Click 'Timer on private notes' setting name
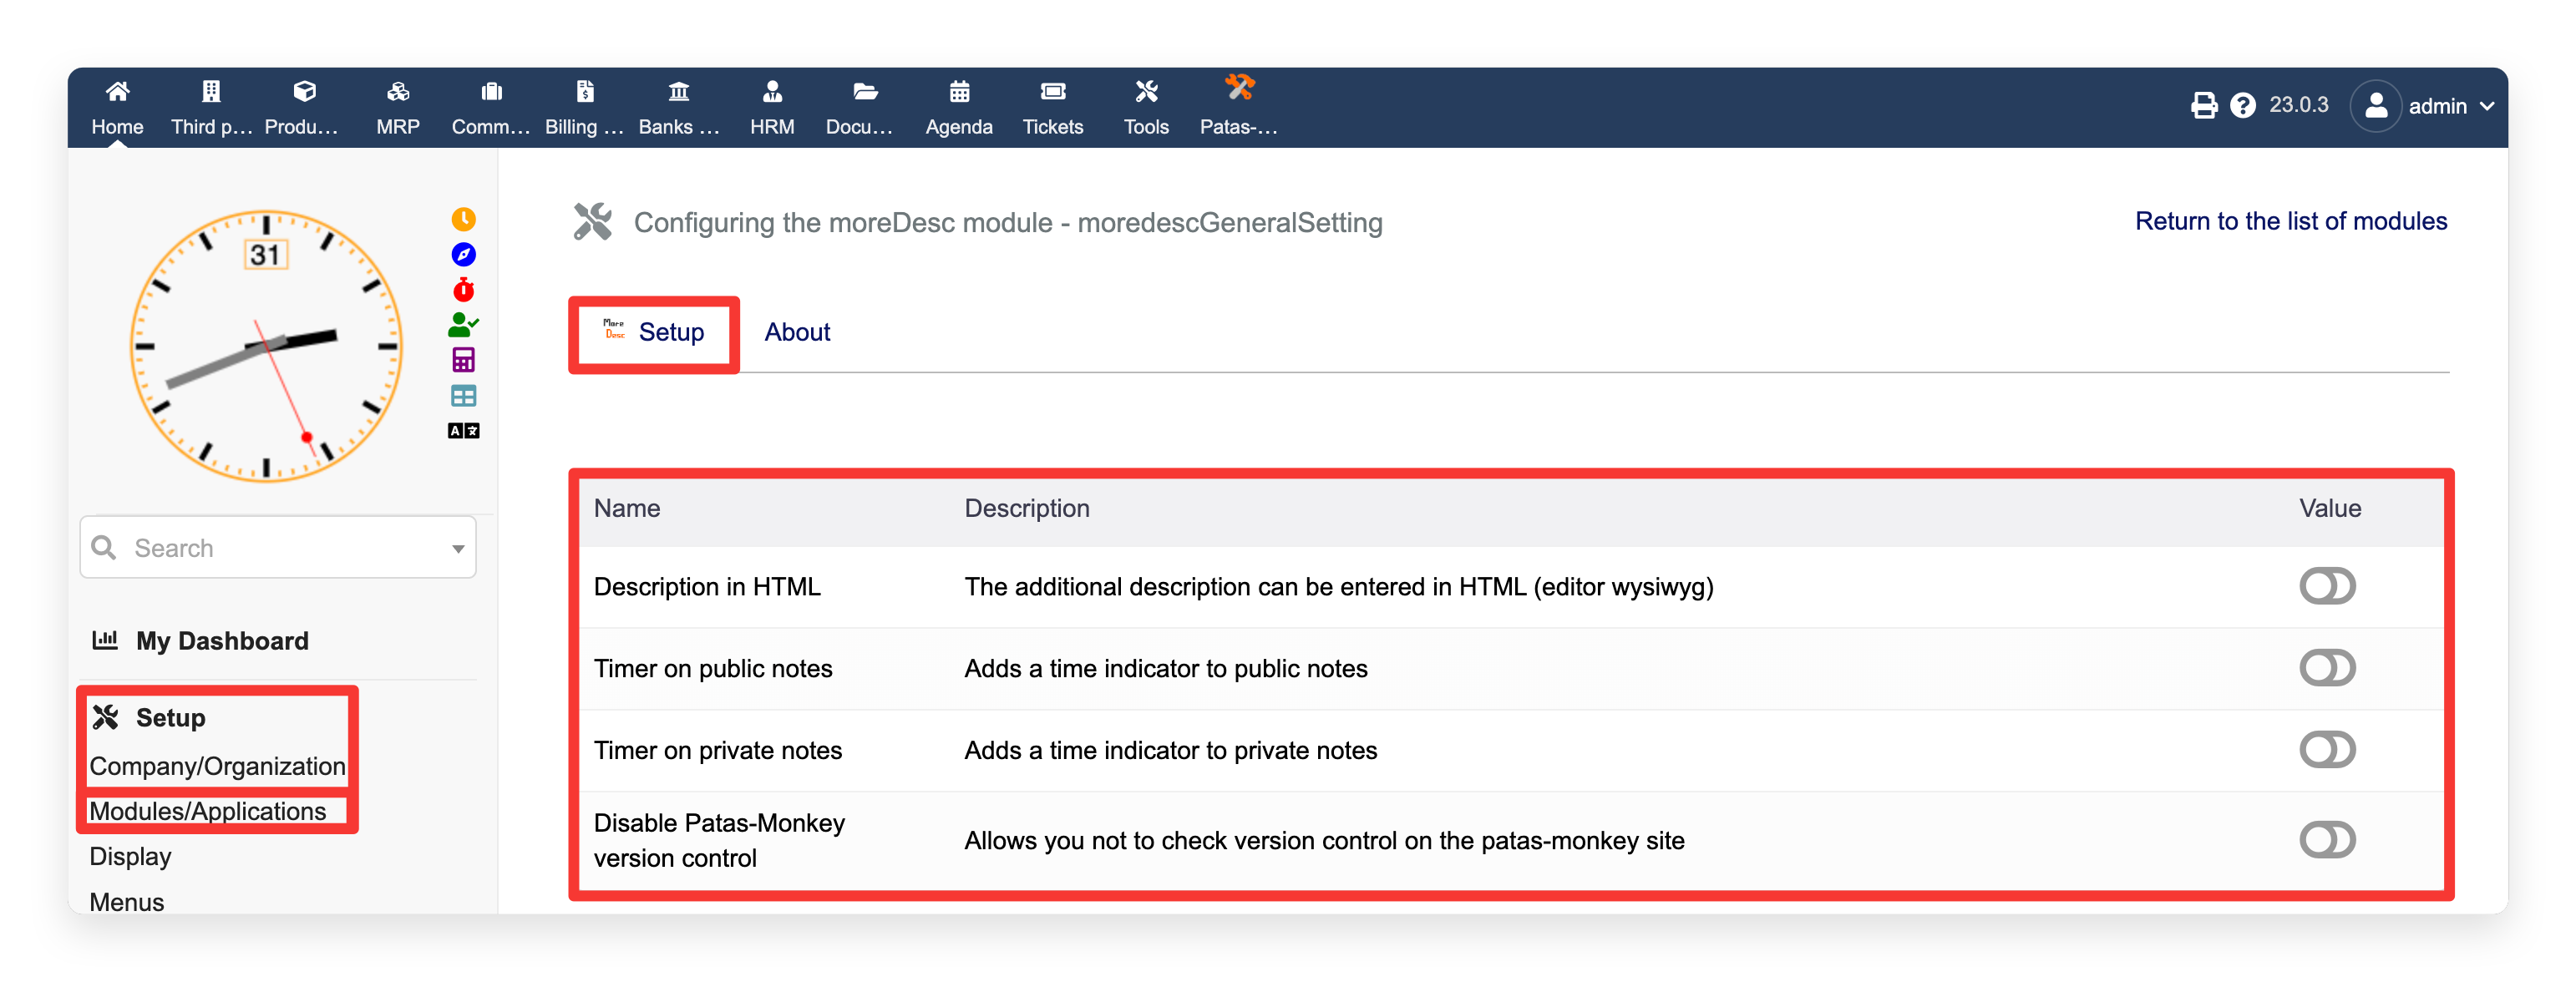The width and height of the screenshot is (2576, 982). (718, 751)
